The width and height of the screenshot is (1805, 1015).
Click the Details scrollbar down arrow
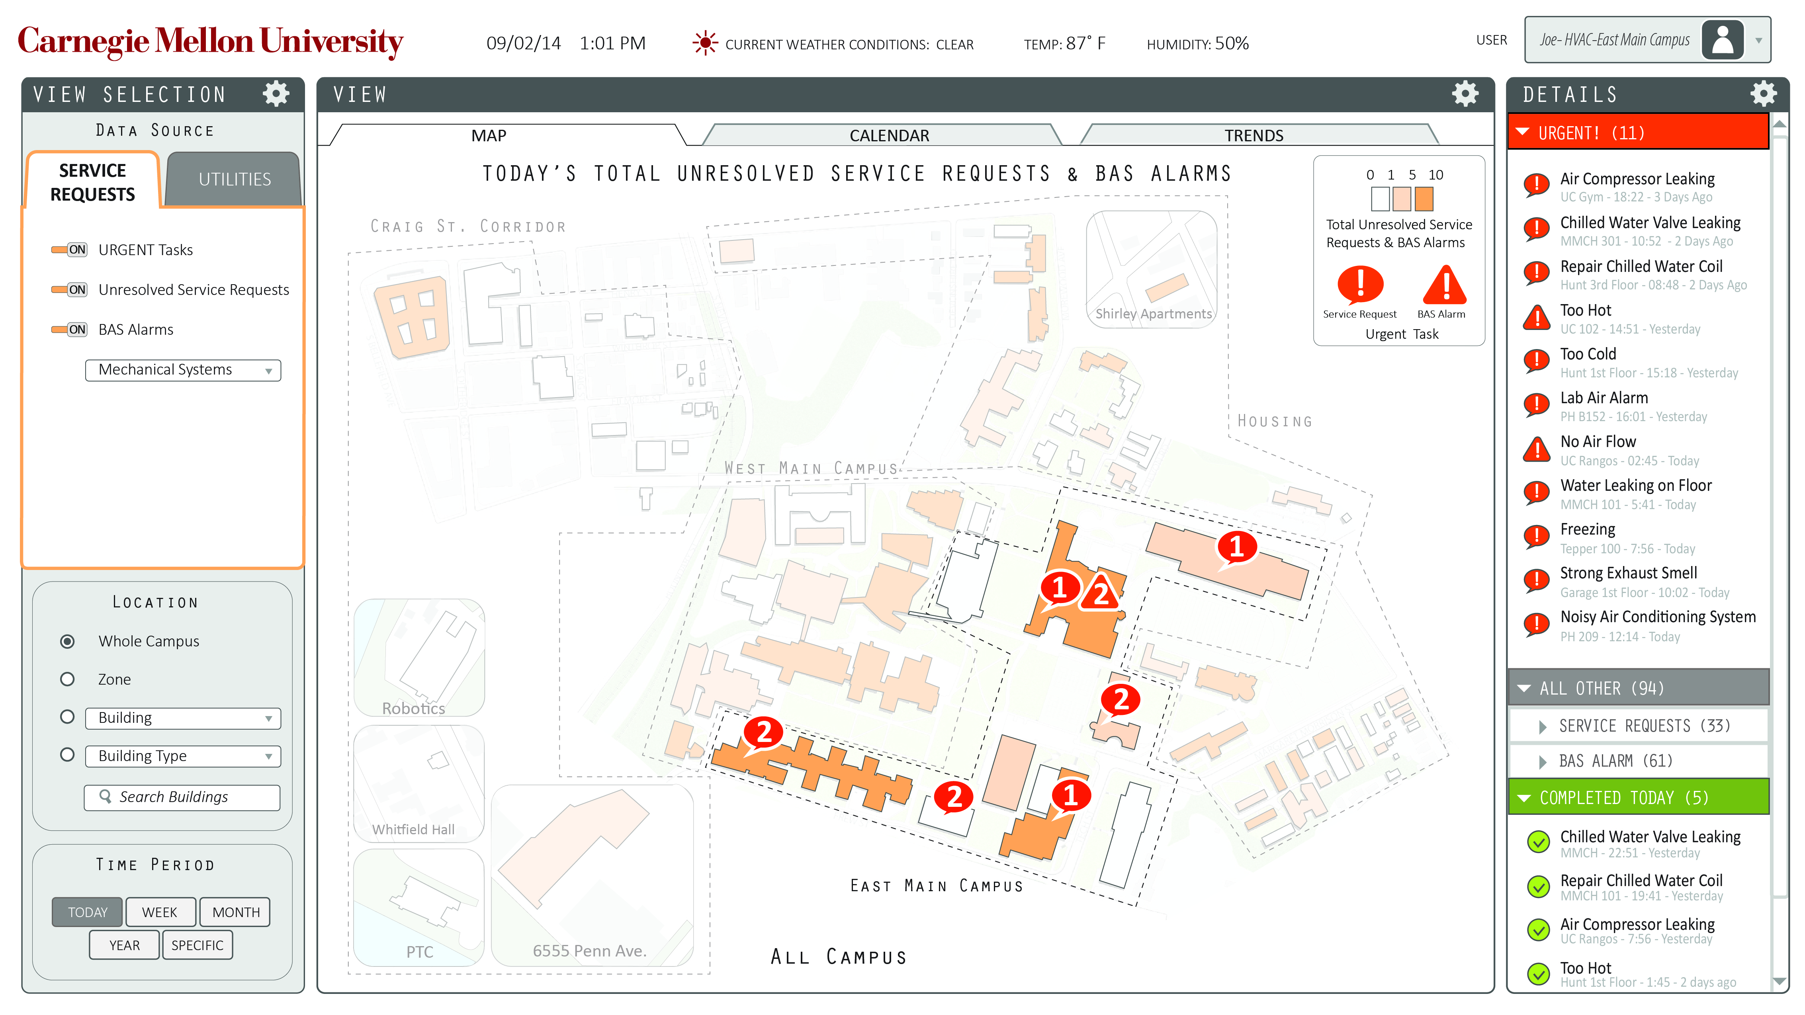click(1780, 981)
